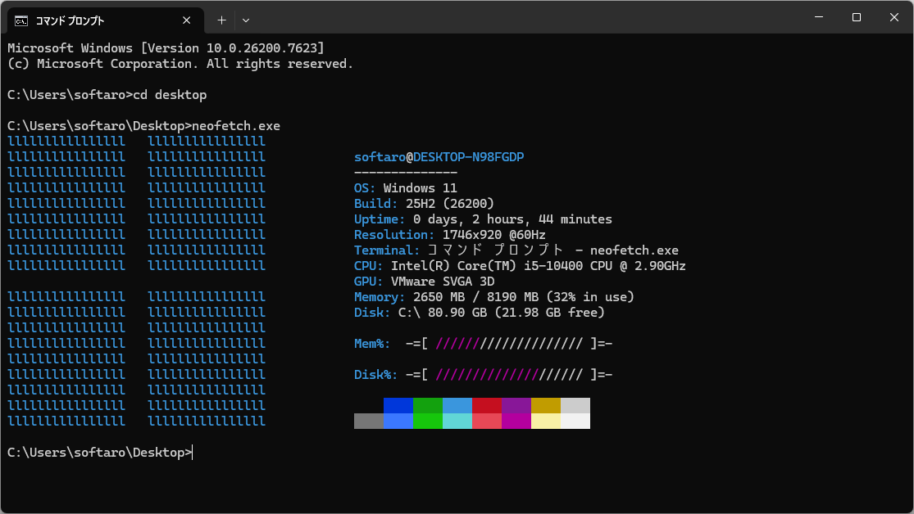Click the pale yellow color swatch
The height and width of the screenshot is (514, 914).
coord(545,421)
